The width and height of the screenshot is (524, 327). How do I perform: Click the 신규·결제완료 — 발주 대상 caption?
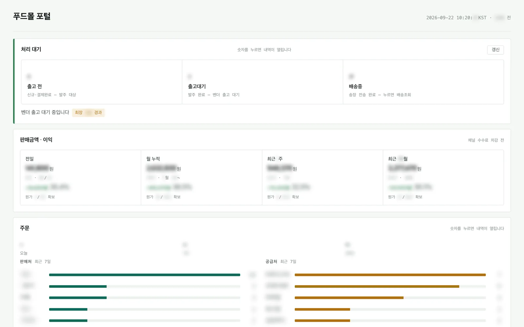pos(51,95)
